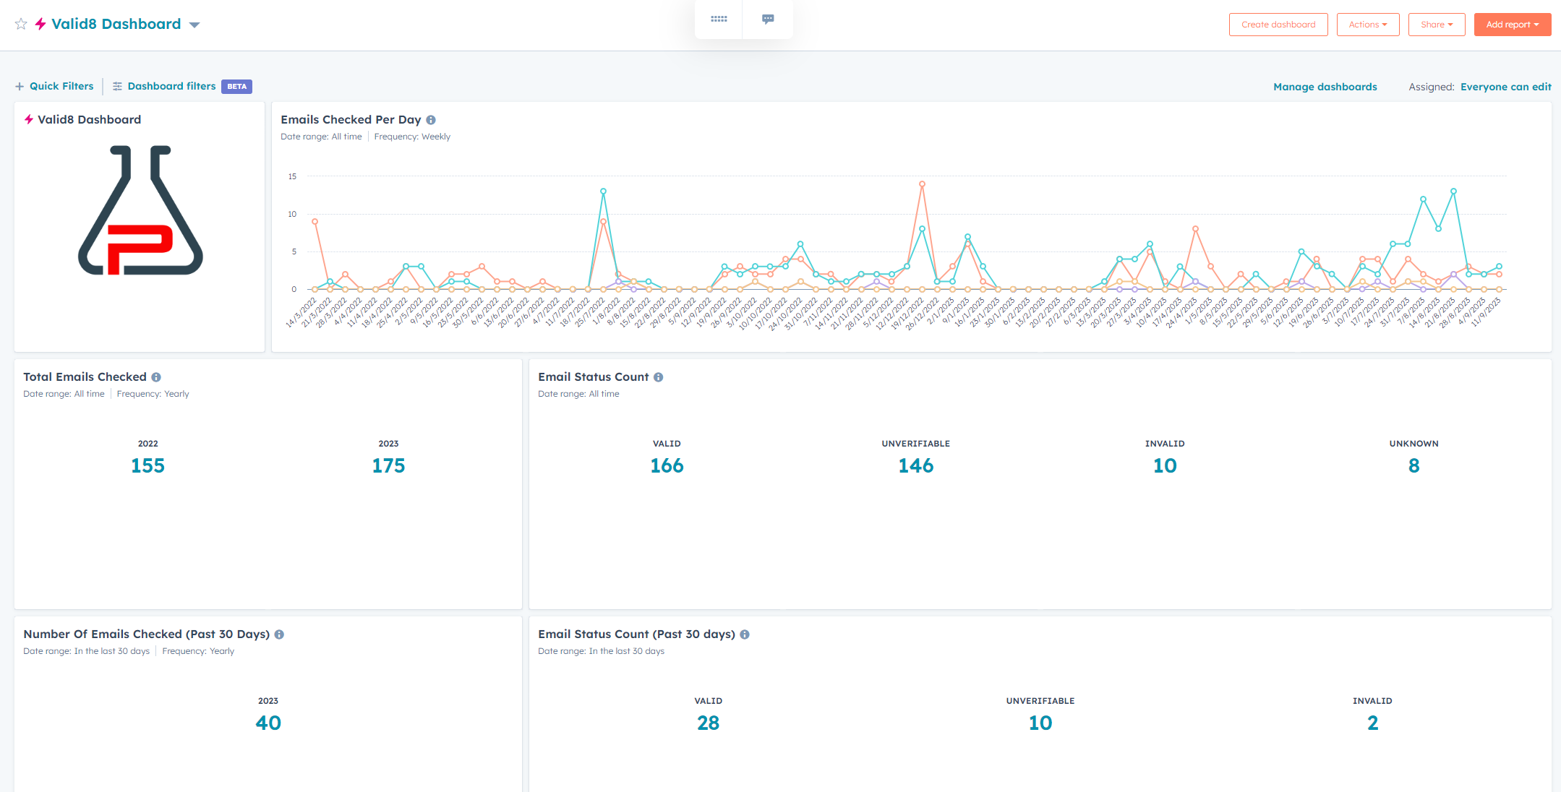Click the Valid8 flask logo image
The height and width of the screenshot is (792, 1561).
point(140,210)
